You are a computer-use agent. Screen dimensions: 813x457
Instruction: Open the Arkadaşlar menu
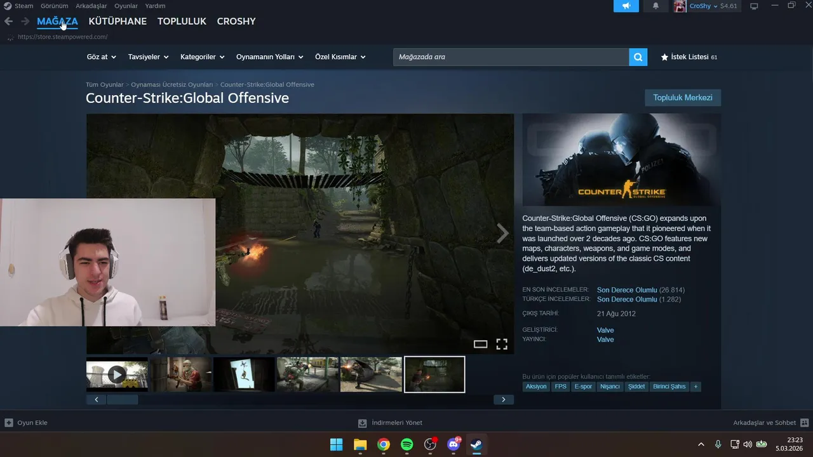[x=91, y=6]
